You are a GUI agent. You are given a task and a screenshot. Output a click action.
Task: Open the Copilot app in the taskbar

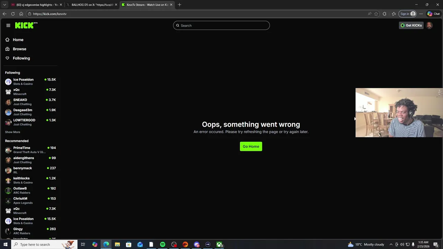(94, 245)
